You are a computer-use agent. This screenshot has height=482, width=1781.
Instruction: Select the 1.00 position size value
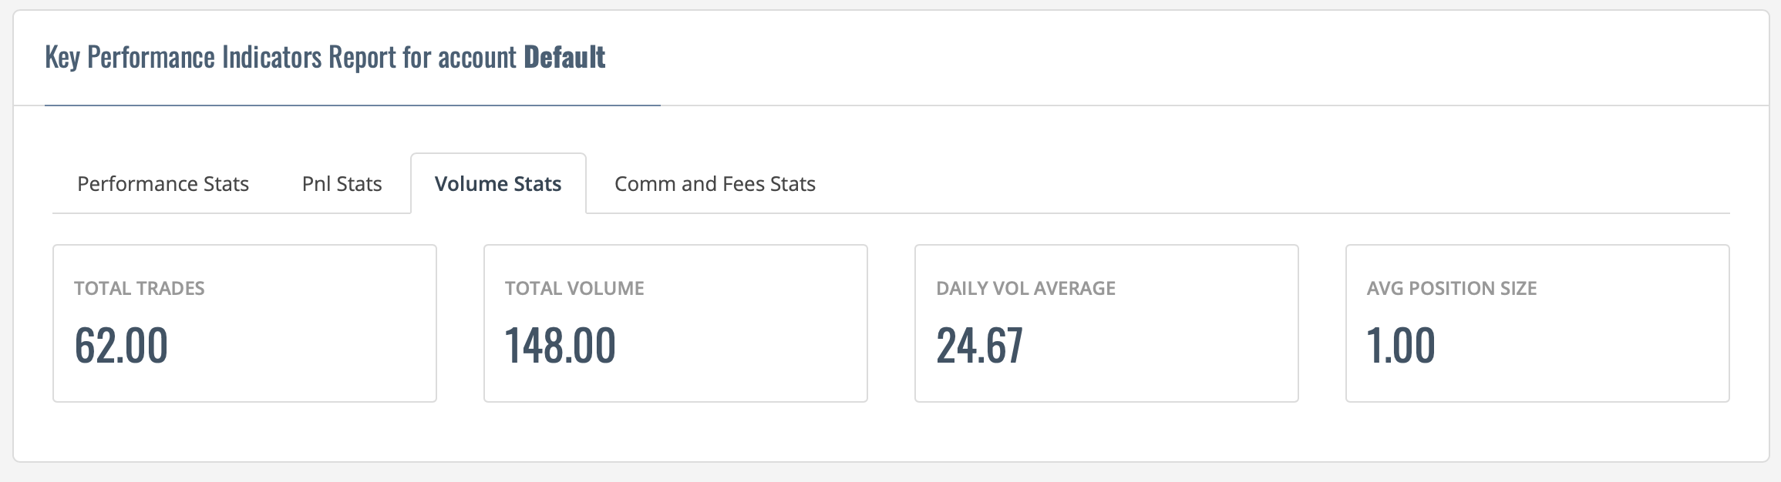click(x=1401, y=345)
